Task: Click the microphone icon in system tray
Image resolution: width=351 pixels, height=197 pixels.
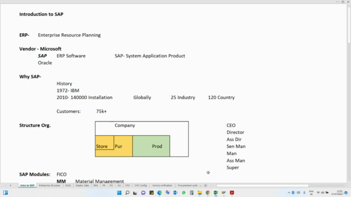Action: point(304,193)
